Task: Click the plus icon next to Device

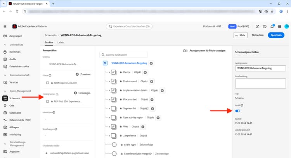Action: [x=145, y=73]
